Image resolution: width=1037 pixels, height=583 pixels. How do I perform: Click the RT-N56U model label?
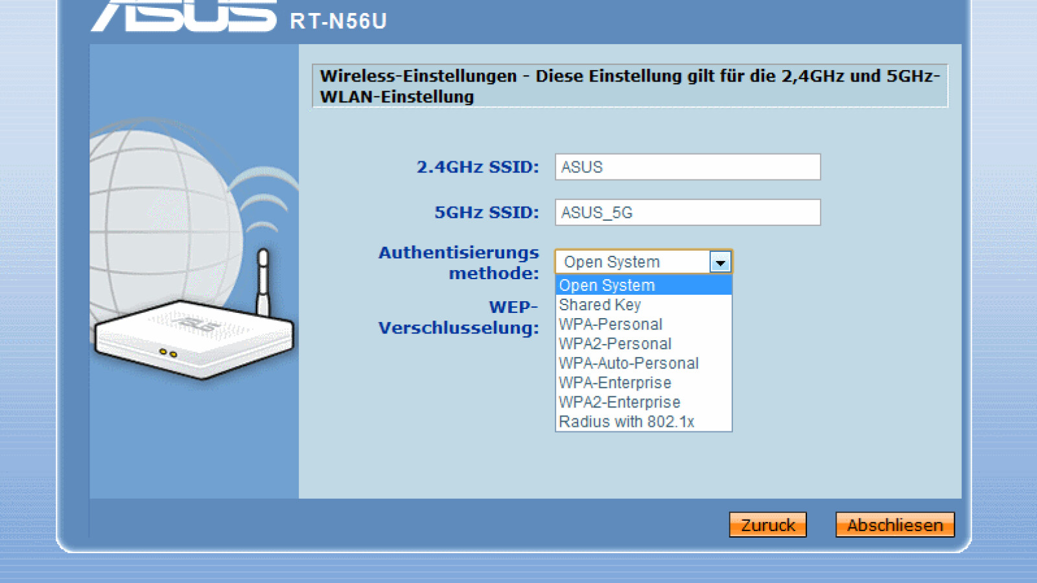click(337, 21)
